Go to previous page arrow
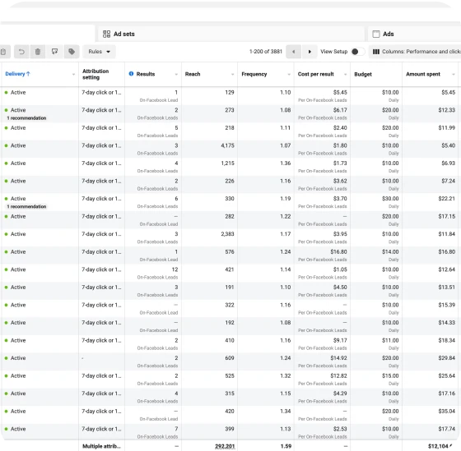This screenshot has height=451, width=461. pyautogui.click(x=293, y=52)
